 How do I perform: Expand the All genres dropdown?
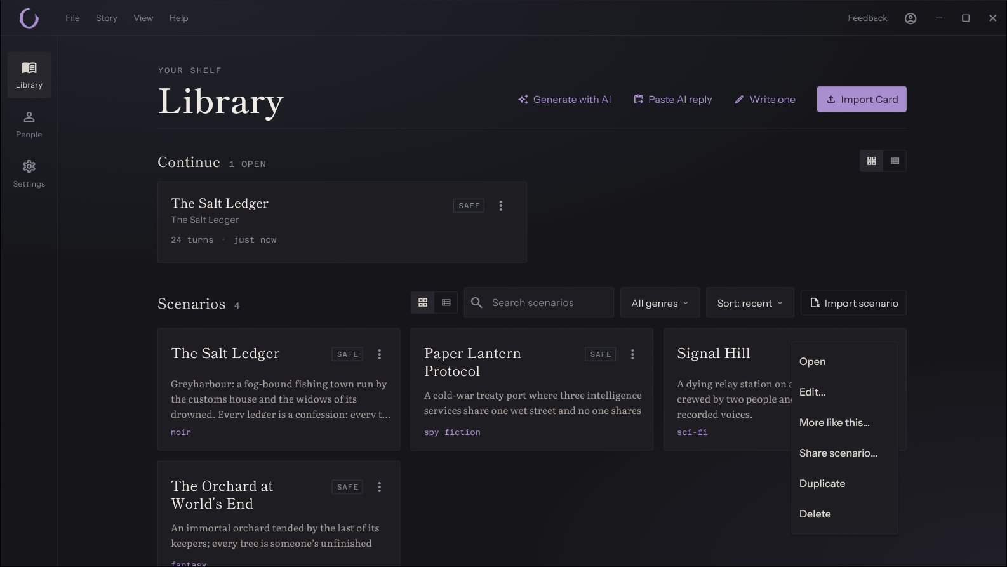(660, 303)
